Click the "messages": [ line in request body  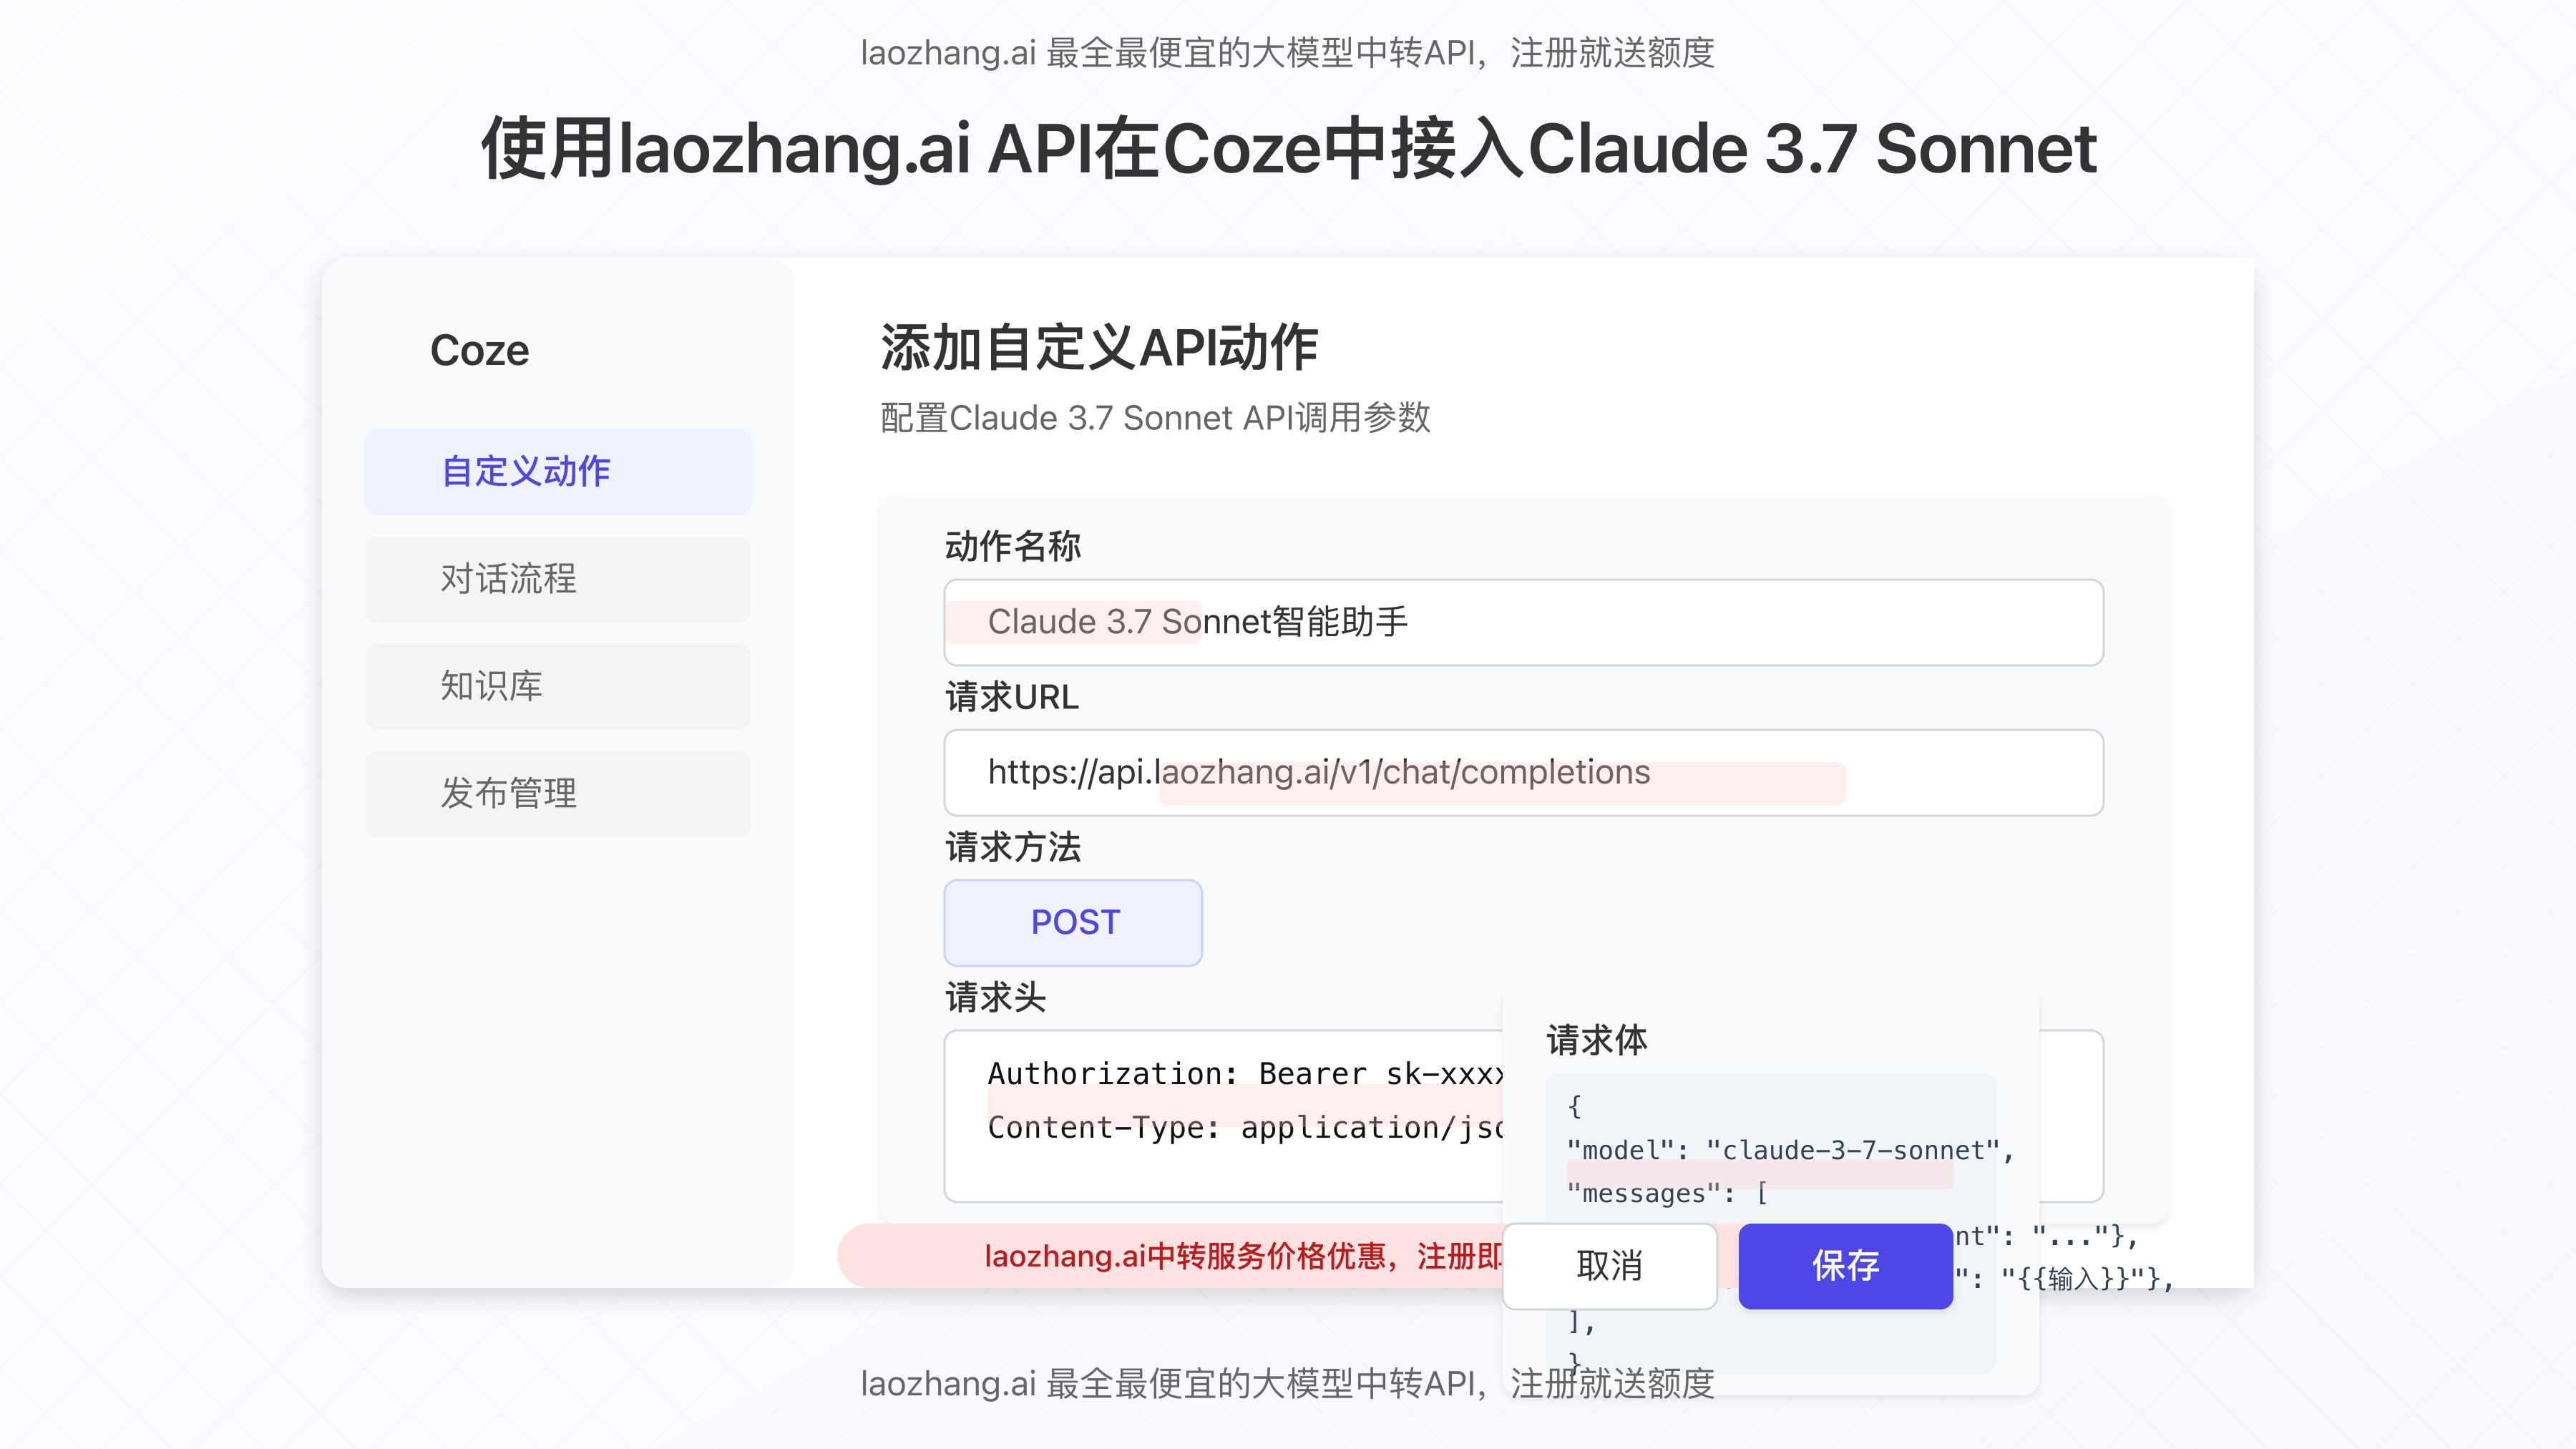[1667, 1193]
